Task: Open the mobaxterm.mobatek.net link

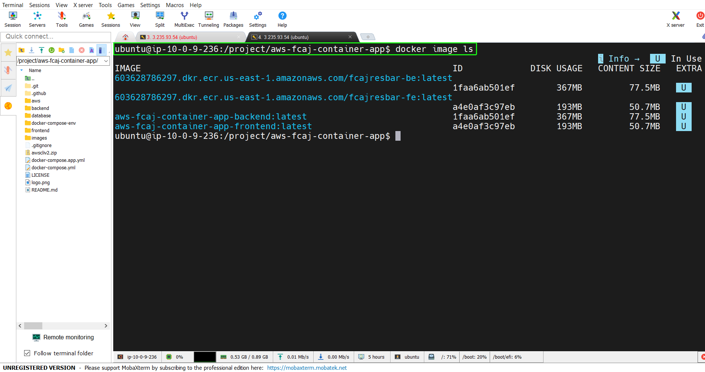Action: [x=307, y=368]
